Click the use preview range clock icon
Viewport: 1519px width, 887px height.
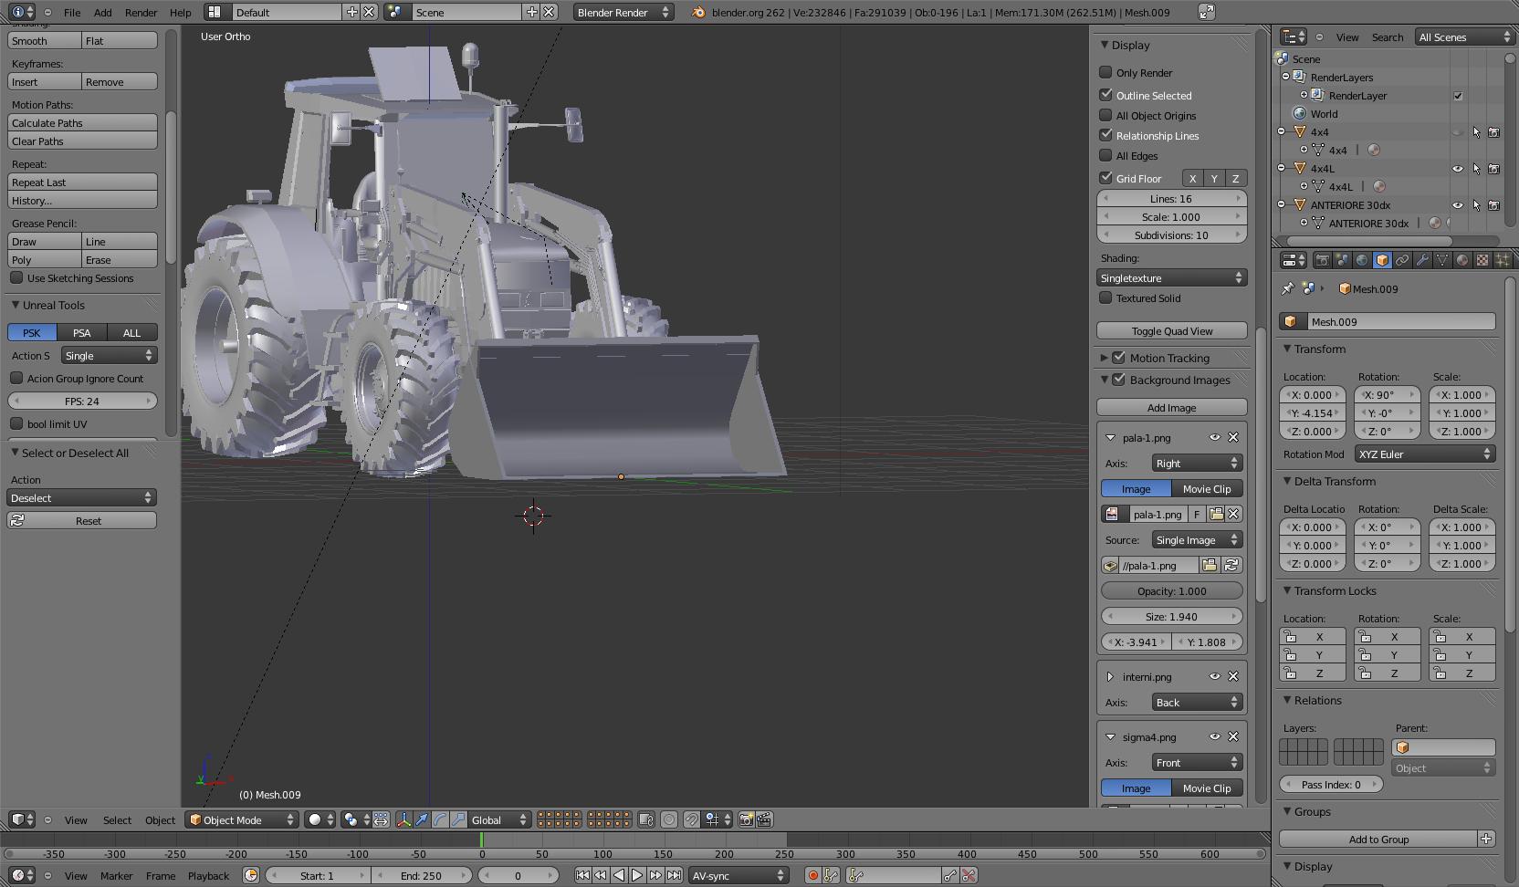point(251,875)
